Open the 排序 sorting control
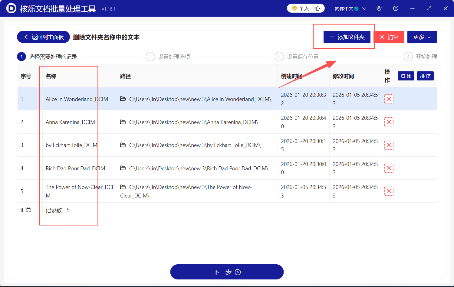Screen dimensions: 454x287 (425, 76)
